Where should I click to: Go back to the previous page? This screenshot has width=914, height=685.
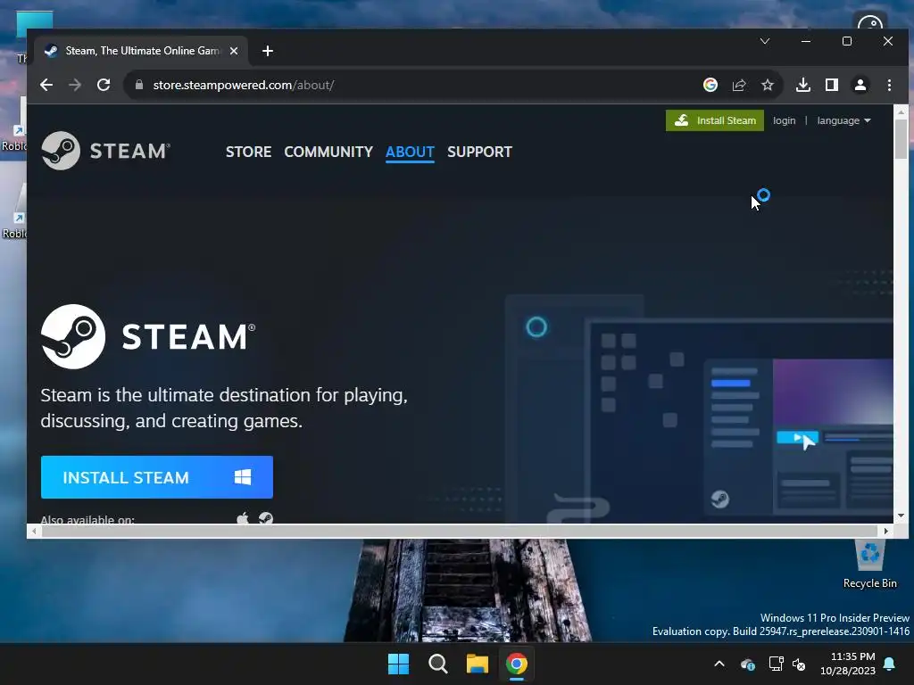[46, 85]
